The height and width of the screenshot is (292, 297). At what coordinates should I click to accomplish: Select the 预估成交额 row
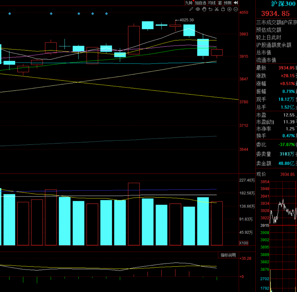pyautogui.click(x=276, y=30)
